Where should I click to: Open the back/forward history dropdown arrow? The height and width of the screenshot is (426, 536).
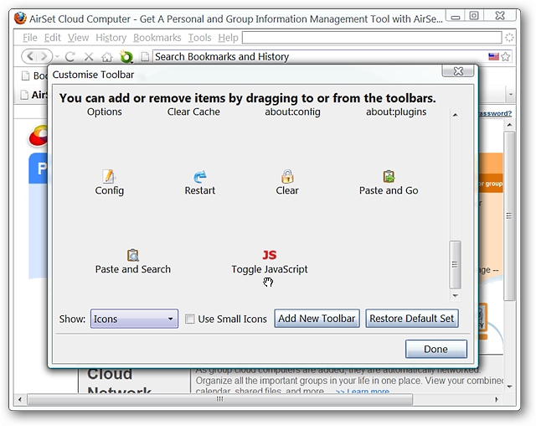(x=57, y=56)
